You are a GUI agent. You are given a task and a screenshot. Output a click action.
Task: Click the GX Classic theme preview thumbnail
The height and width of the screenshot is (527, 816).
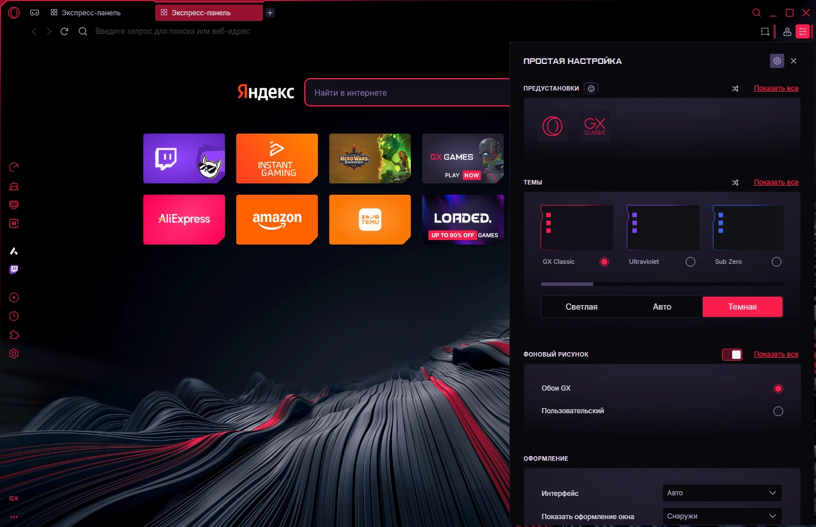pos(577,228)
